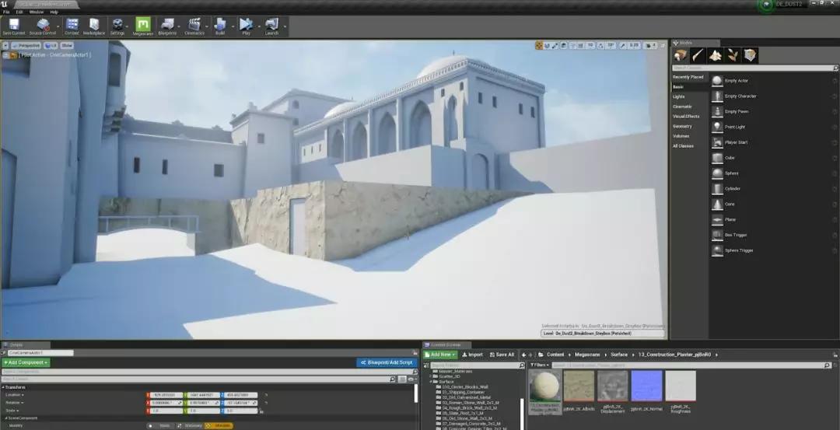
Task: Click the Save Current toolbar icon
Action: point(13,24)
